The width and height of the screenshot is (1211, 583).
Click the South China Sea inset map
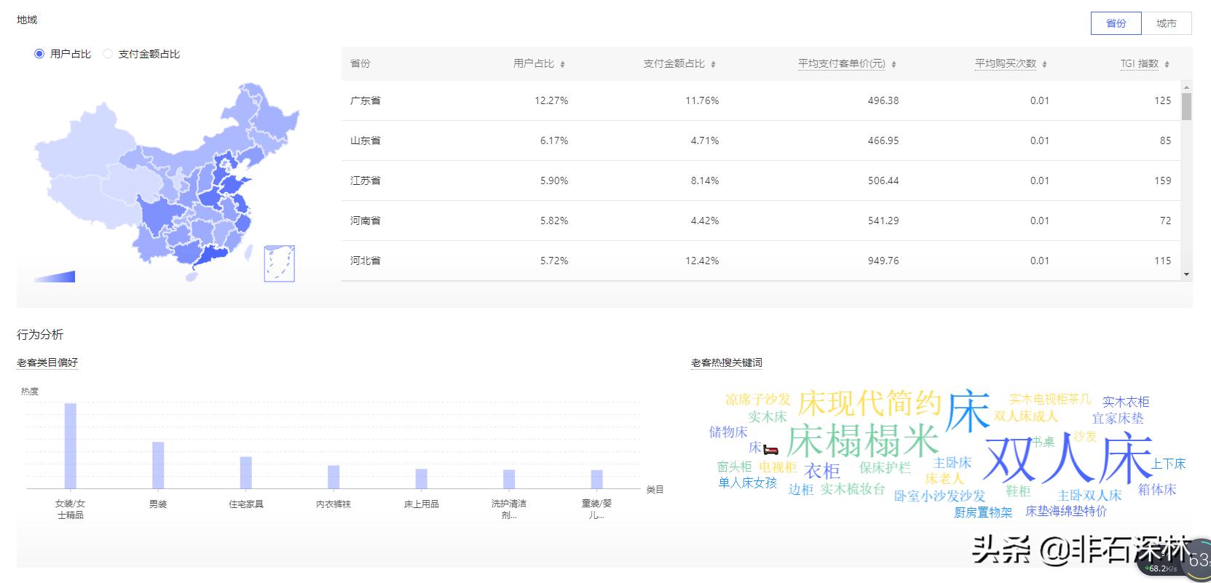279,263
